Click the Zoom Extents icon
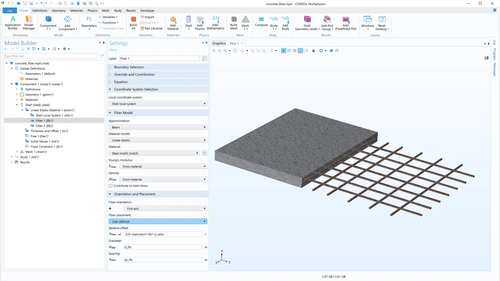Screen dimensions: 500x281 235,51
